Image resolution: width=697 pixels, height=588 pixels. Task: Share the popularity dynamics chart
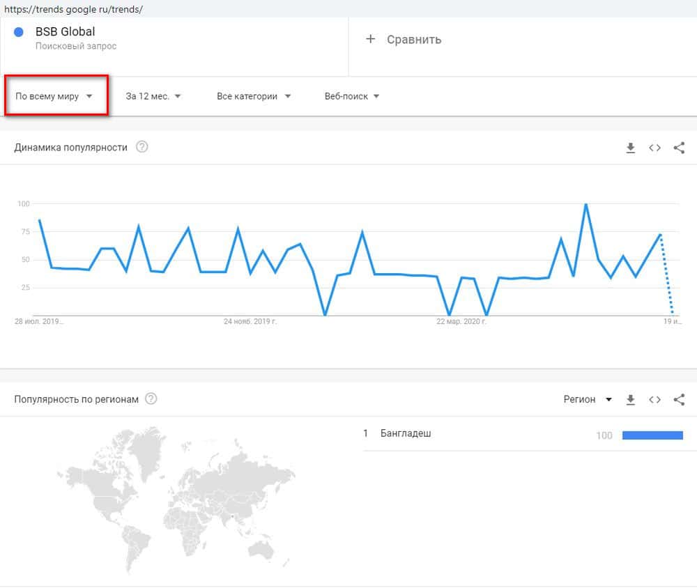[x=679, y=148]
